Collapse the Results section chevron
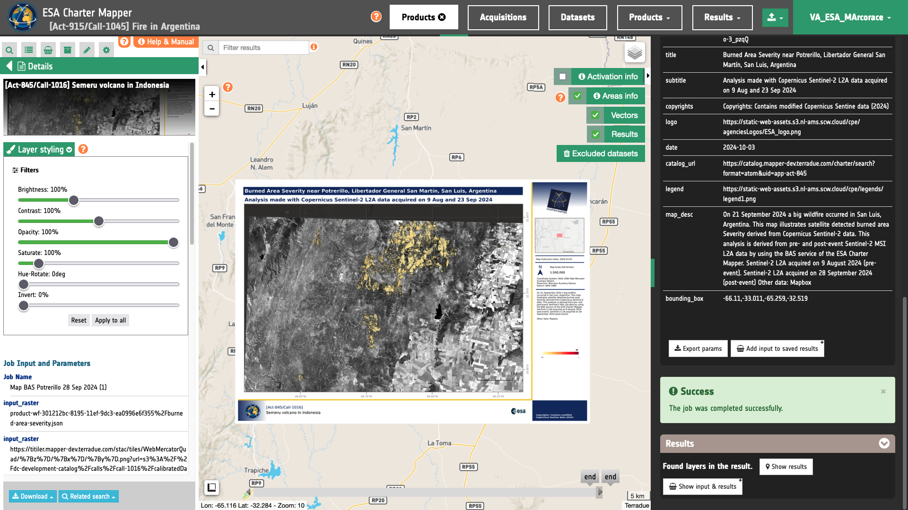 tap(884, 443)
